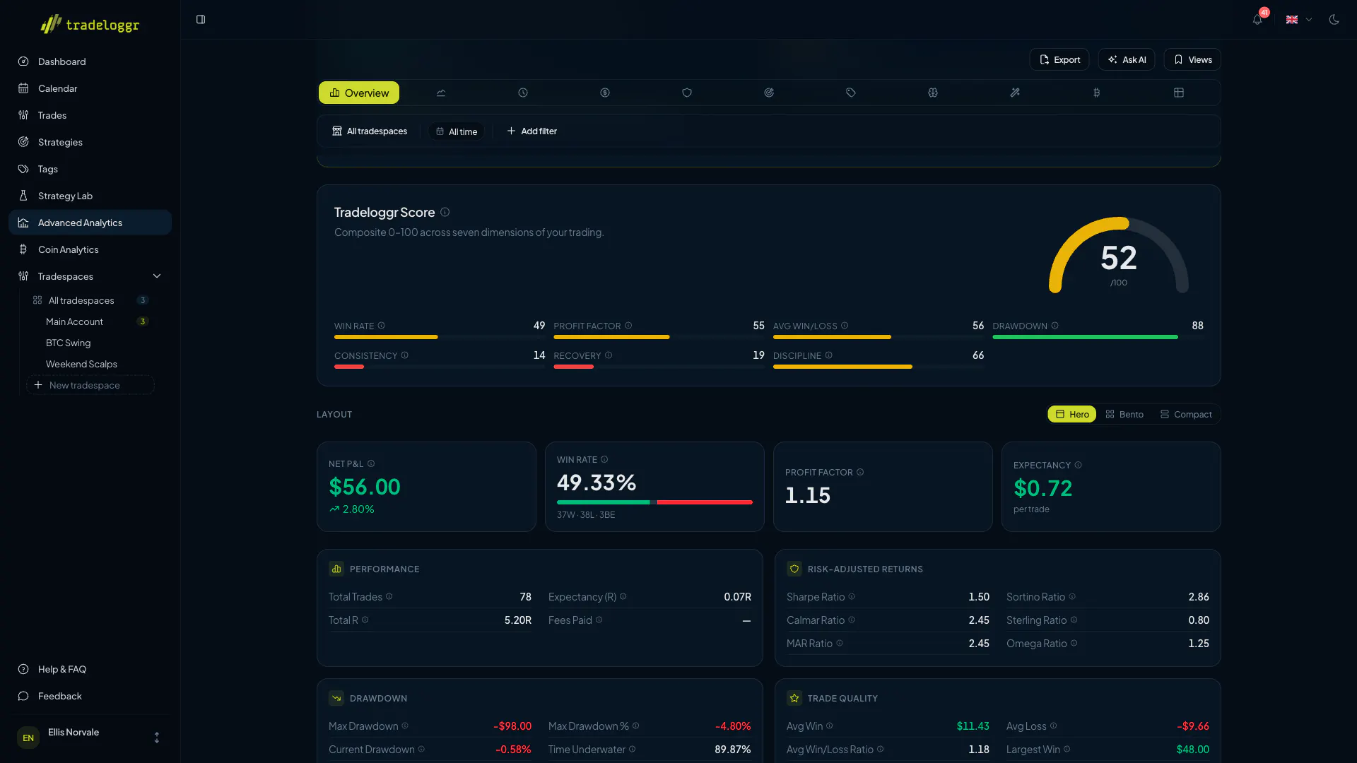Go to Dashboard in sidebar
The height and width of the screenshot is (763, 1357).
pyautogui.click(x=90, y=61)
